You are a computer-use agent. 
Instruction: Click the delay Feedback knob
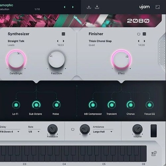point(52,129)
